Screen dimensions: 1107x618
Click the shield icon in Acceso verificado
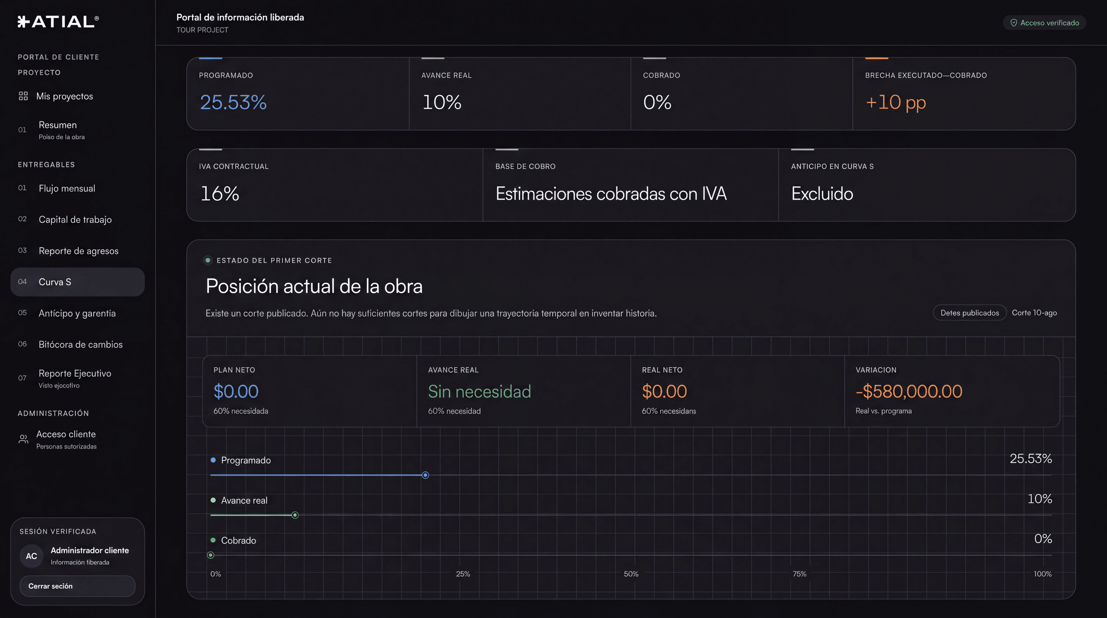click(x=1013, y=23)
